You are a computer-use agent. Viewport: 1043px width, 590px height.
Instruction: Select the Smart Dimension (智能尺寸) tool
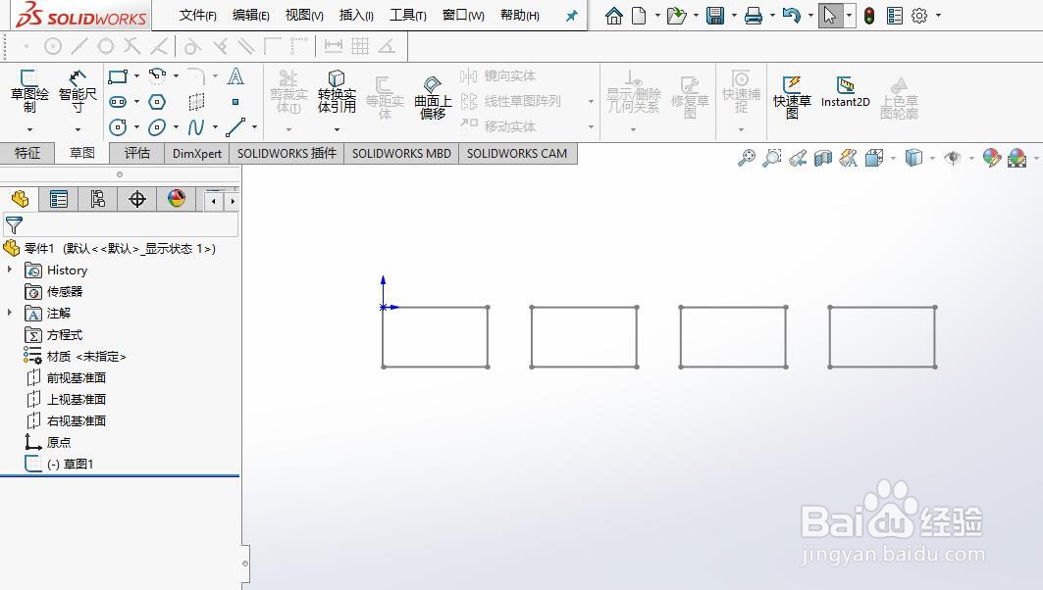point(78,92)
